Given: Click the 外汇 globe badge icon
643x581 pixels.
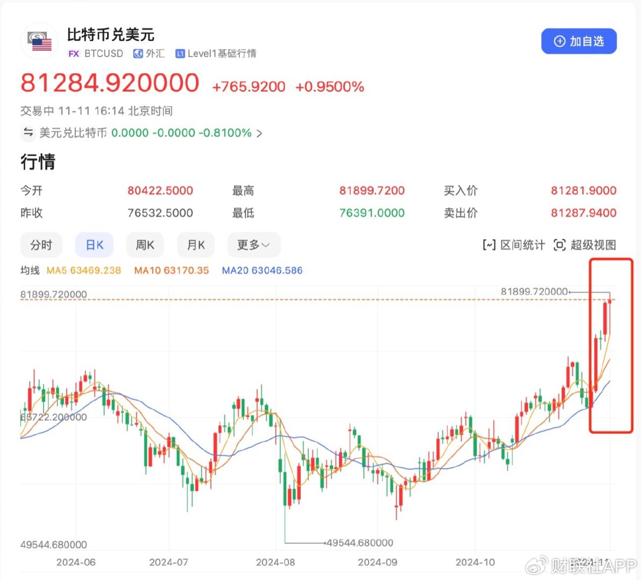Looking at the screenshot, I should click(x=138, y=54).
